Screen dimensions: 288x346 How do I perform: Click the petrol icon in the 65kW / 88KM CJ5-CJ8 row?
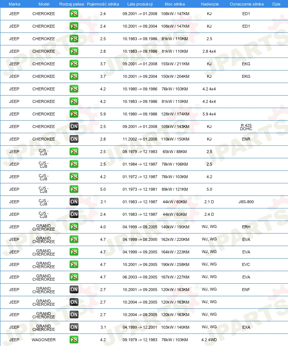click(x=74, y=152)
